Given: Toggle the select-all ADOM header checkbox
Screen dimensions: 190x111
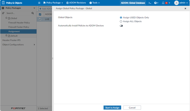Looking at the screenshot, I should pos(40,14).
